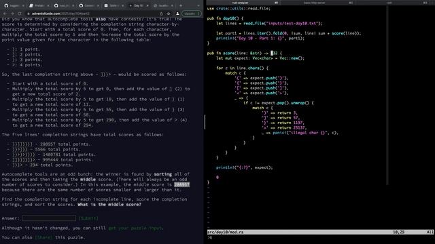Click the 'pub fn day10()' line in editor

[x=225, y=18]
